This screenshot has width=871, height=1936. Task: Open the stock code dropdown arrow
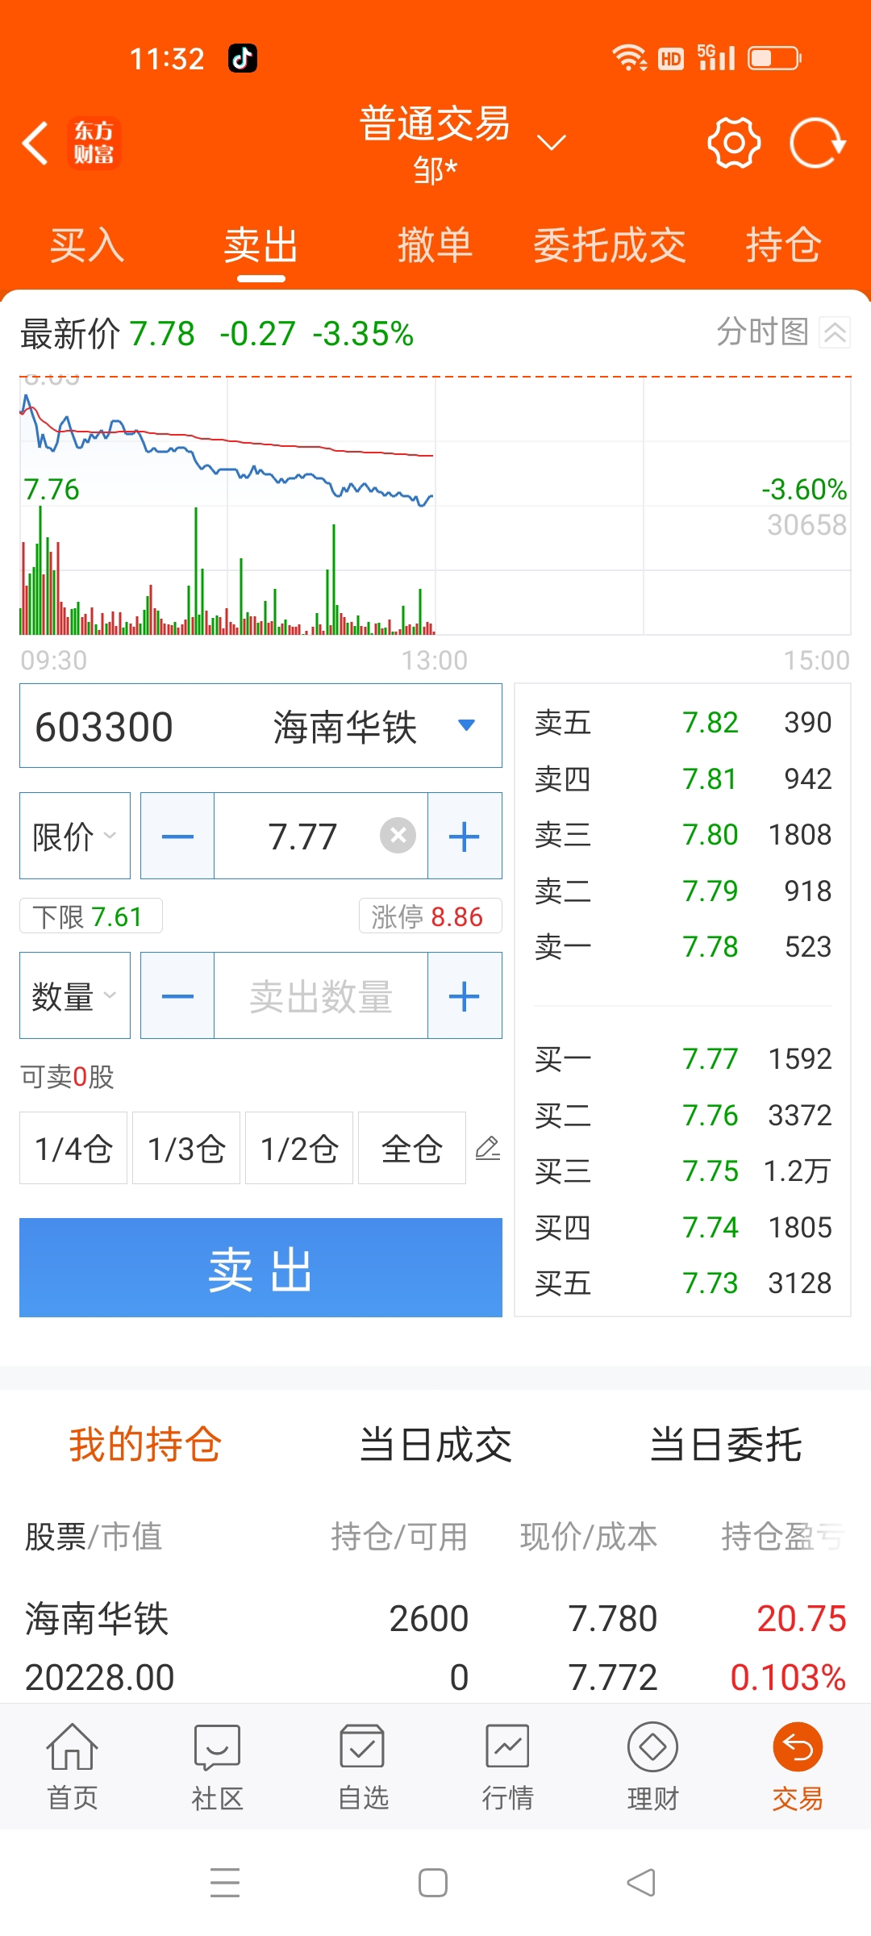[466, 725]
